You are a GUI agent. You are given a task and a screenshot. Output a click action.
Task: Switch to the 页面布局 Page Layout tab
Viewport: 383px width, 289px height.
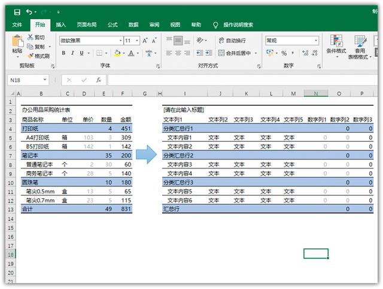86,24
